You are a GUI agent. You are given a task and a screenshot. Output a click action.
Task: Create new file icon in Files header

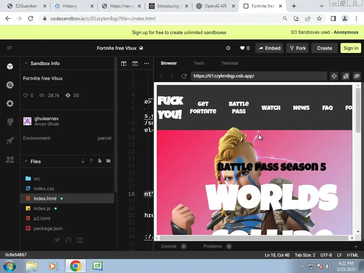point(100,161)
